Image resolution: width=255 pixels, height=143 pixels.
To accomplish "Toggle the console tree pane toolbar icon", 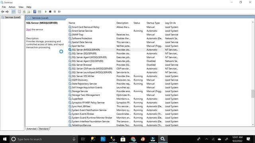I will [14, 12].
